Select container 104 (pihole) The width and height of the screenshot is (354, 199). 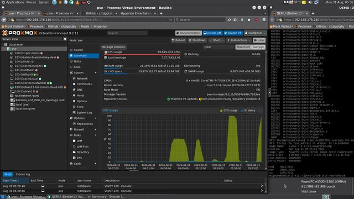point(22,61)
